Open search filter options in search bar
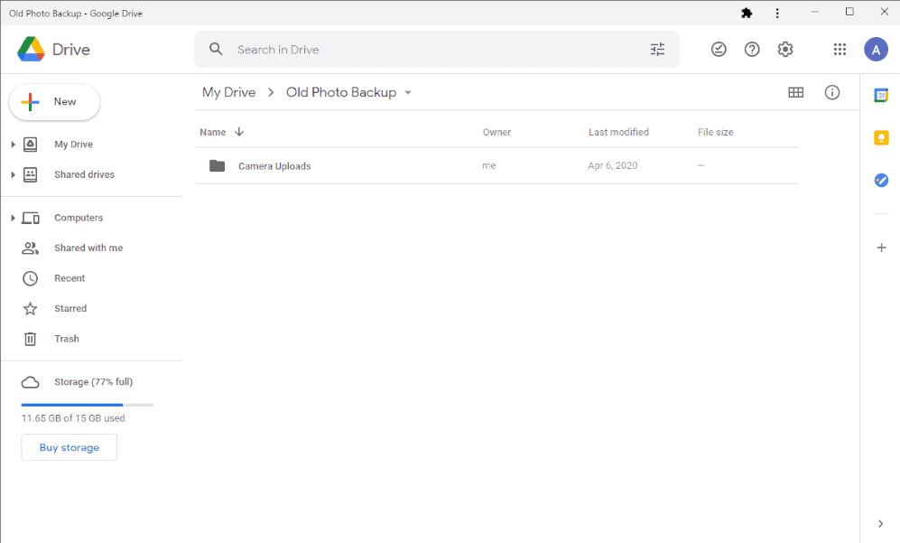The image size is (900, 543). pos(657,50)
